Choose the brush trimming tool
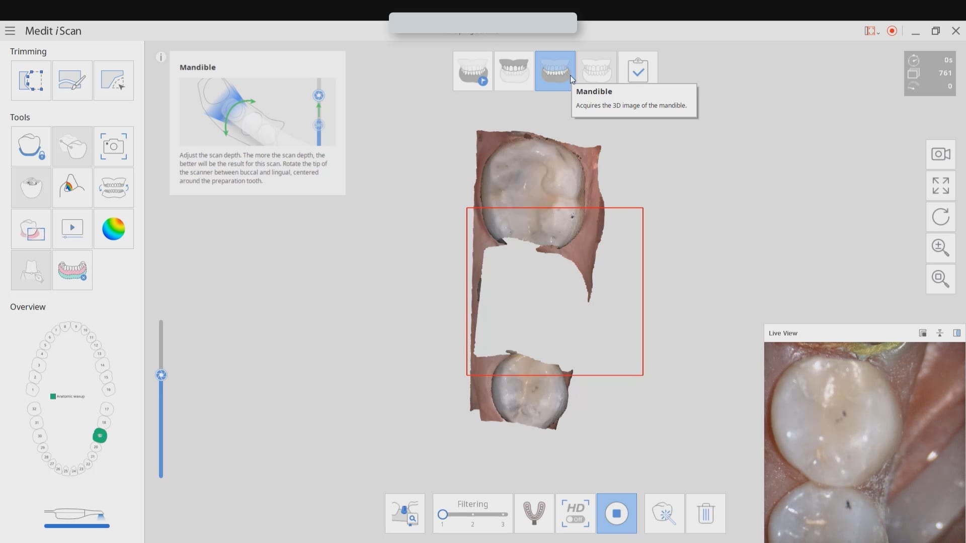 click(72, 80)
